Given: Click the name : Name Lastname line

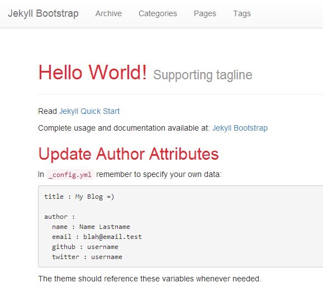Looking at the screenshot, I should click(x=91, y=227).
